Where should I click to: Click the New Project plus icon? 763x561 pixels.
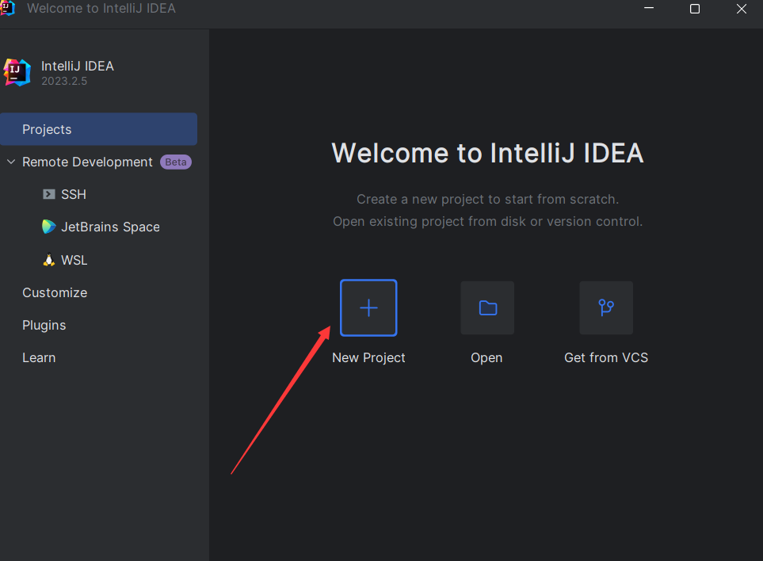[368, 308]
